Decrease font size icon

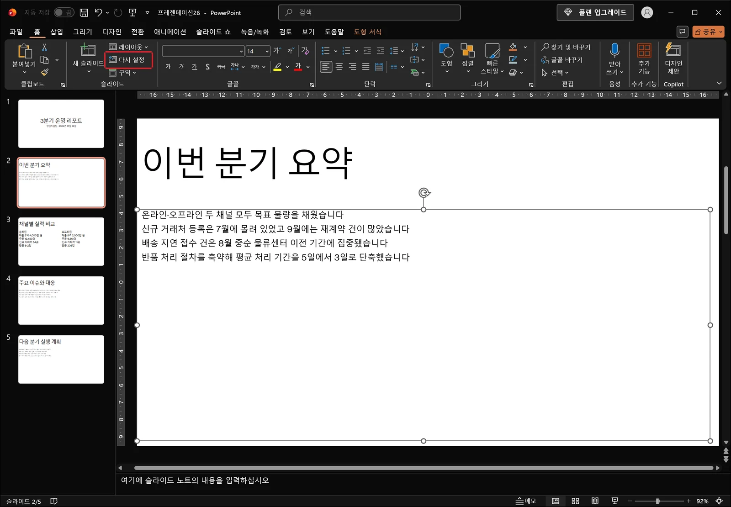pyautogui.click(x=291, y=51)
